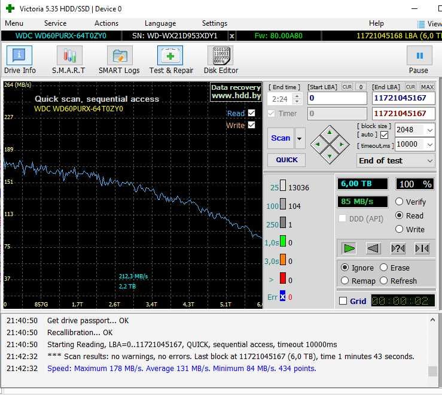Choose the Remap error action
The image size is (442, 395).
pyautogui.click(x=345, y=281)
